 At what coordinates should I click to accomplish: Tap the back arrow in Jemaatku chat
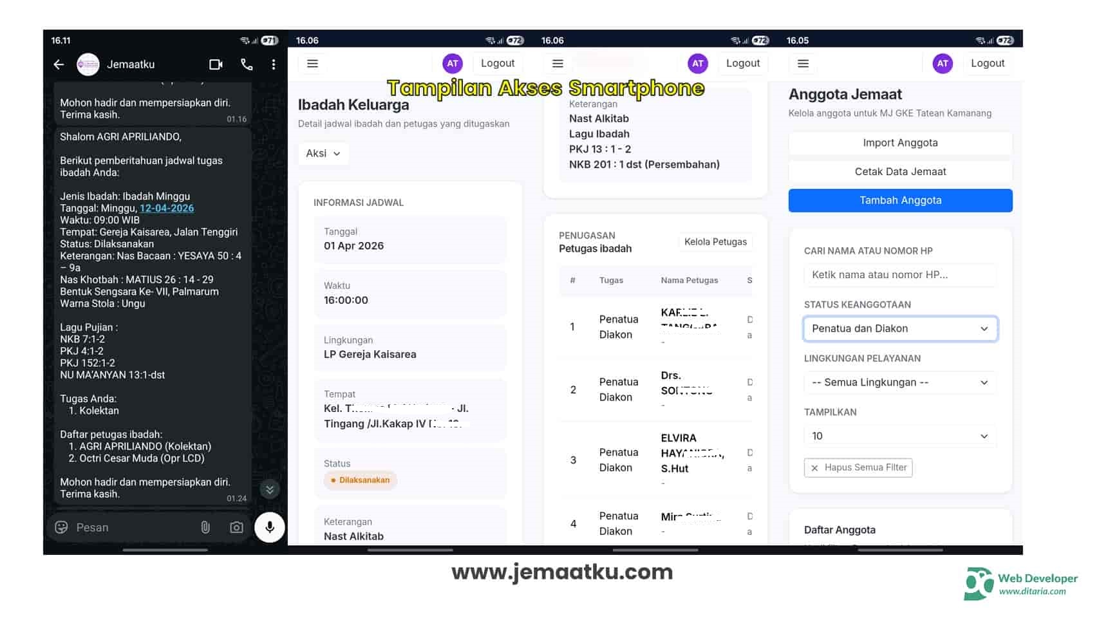click(x=59, y=64)
